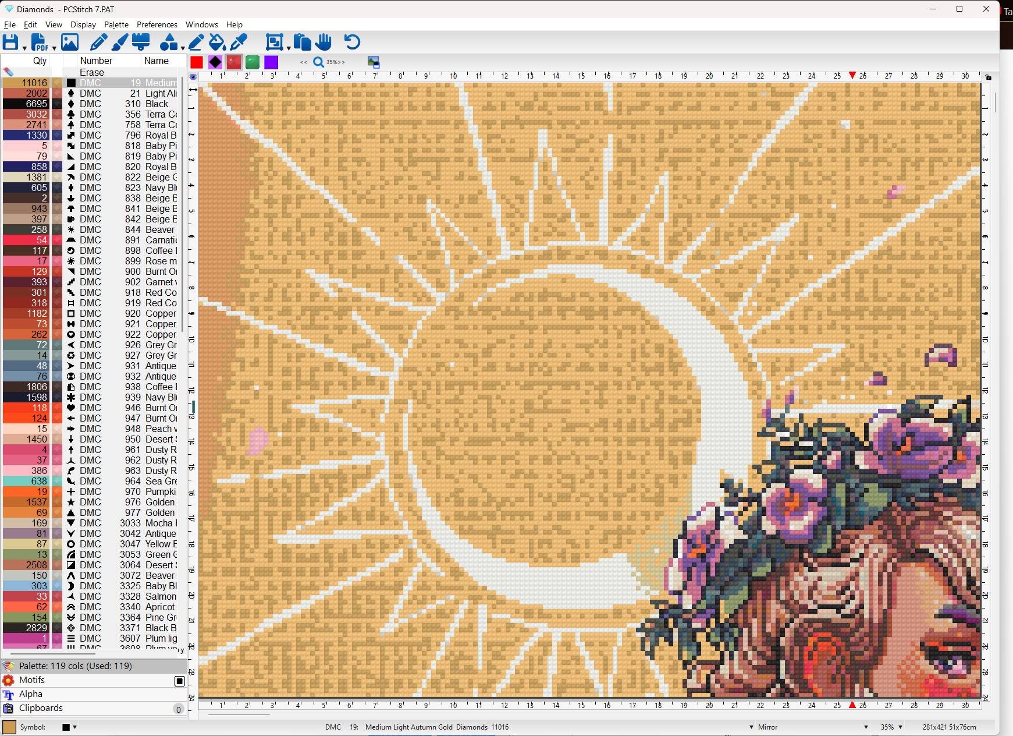Open the Clipboards panel

41,708
